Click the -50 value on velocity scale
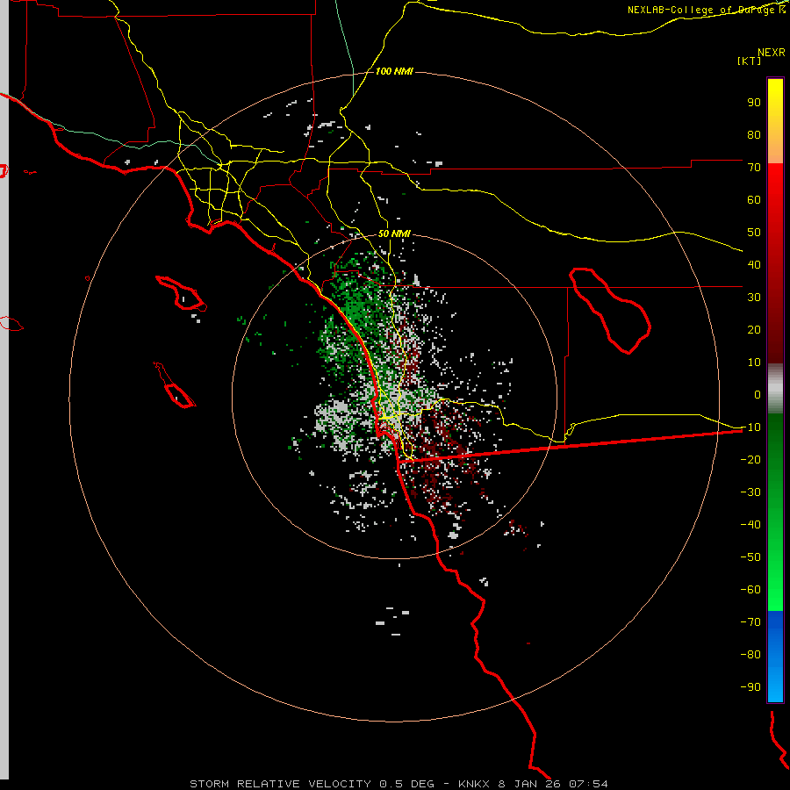This screenshot has height=790, width=790. [750, 557]
